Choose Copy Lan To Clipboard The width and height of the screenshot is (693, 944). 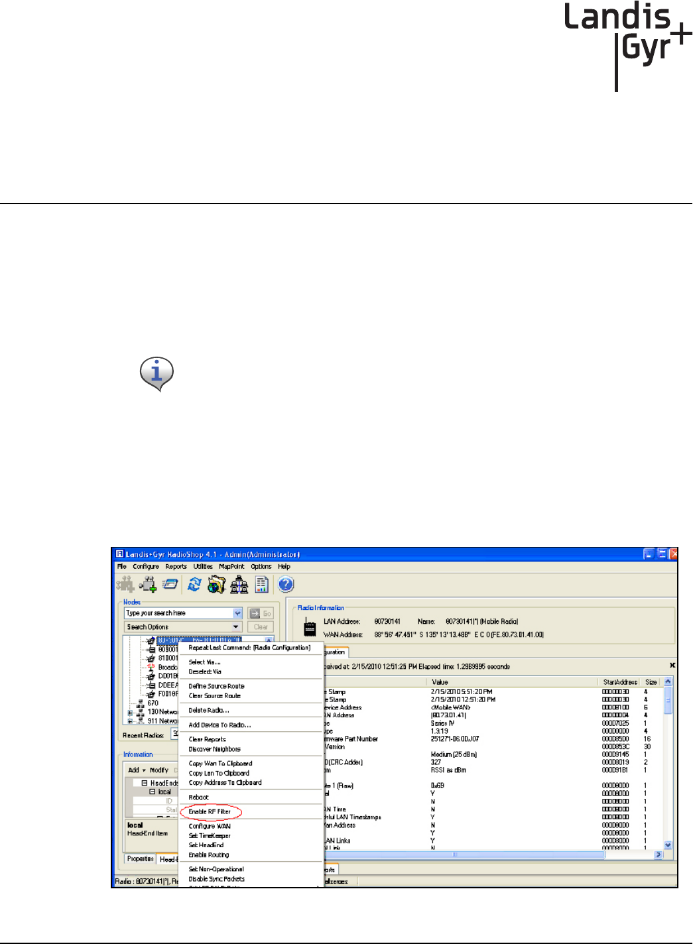point(219,773)
